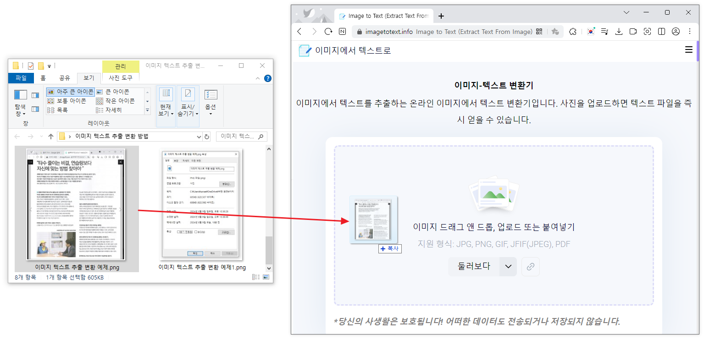Select thumbnail 이미지 텍스트 추출 변환 예제1.png
This screenshot has width=704, height=340.
coord(202,209)
